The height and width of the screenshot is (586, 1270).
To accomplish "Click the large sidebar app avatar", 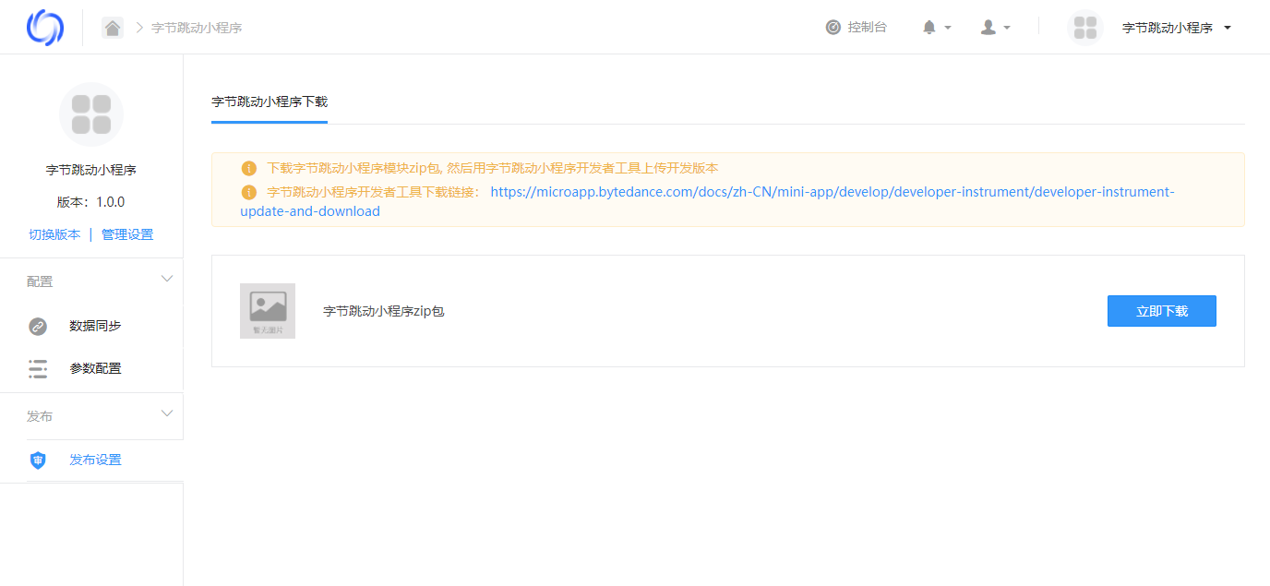I will 91,114.
